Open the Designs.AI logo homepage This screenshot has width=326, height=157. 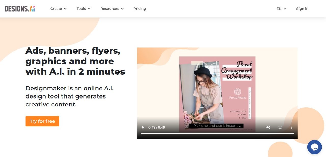click(20, 9)
